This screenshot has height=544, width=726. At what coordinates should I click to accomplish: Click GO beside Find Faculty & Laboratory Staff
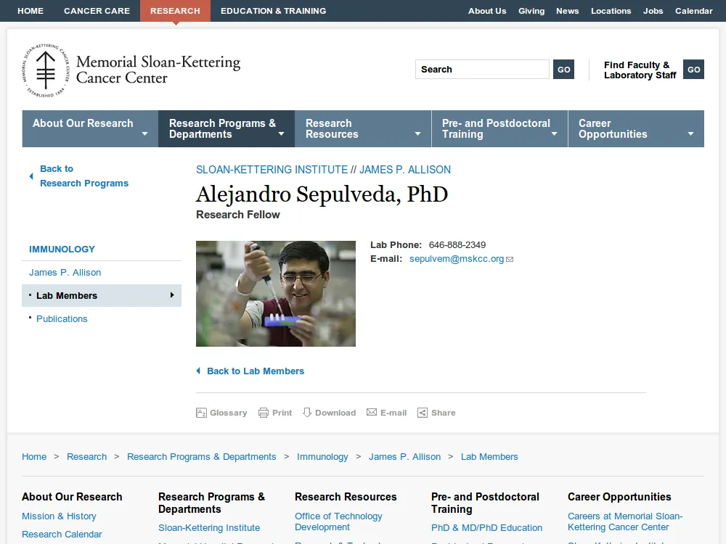click(x=693, y=70)
